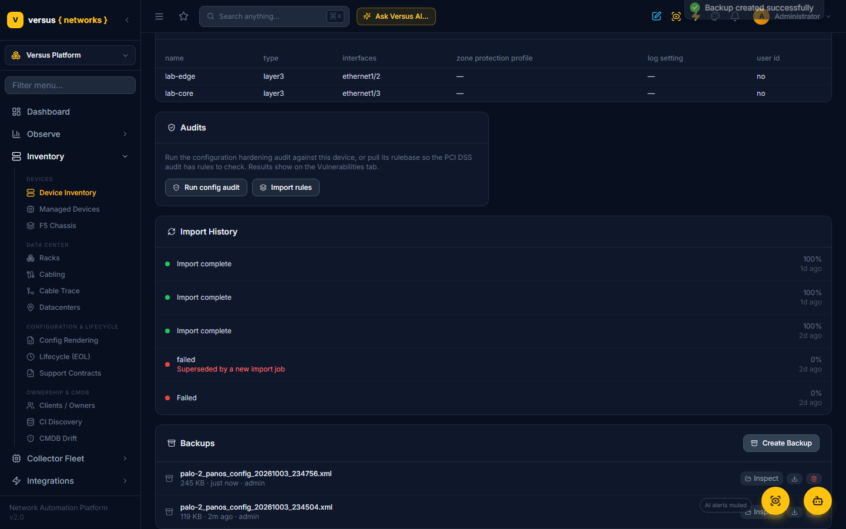Image resolution: width=846 pixels, height=529 pixels.
Task: Click the 'Backup created successfully' notification
Action: [x=754, y=8]
